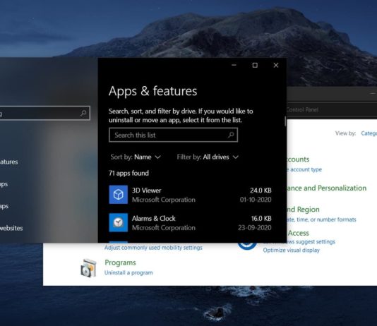Click the Alarms & Clock app name
377x326 pixels.
pyautogui.click(x=154, y=219)
